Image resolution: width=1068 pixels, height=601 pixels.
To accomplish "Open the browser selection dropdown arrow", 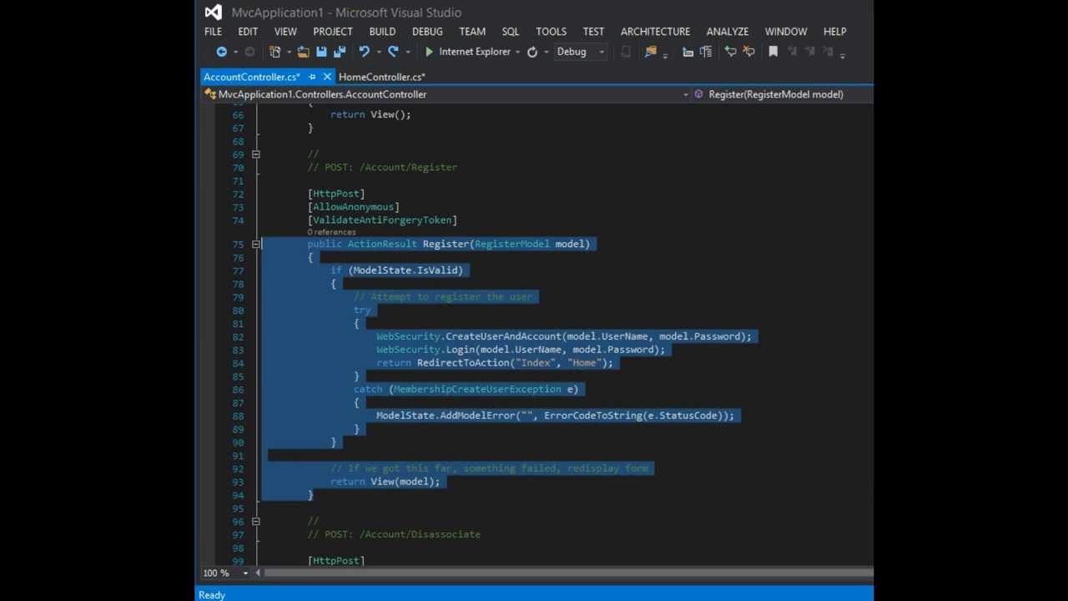I will (518, 52).
